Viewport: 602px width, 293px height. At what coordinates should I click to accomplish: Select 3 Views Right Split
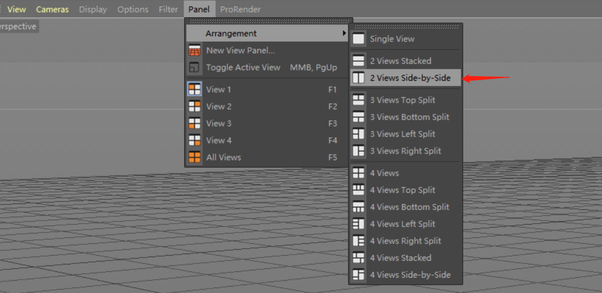click(405, 151)
